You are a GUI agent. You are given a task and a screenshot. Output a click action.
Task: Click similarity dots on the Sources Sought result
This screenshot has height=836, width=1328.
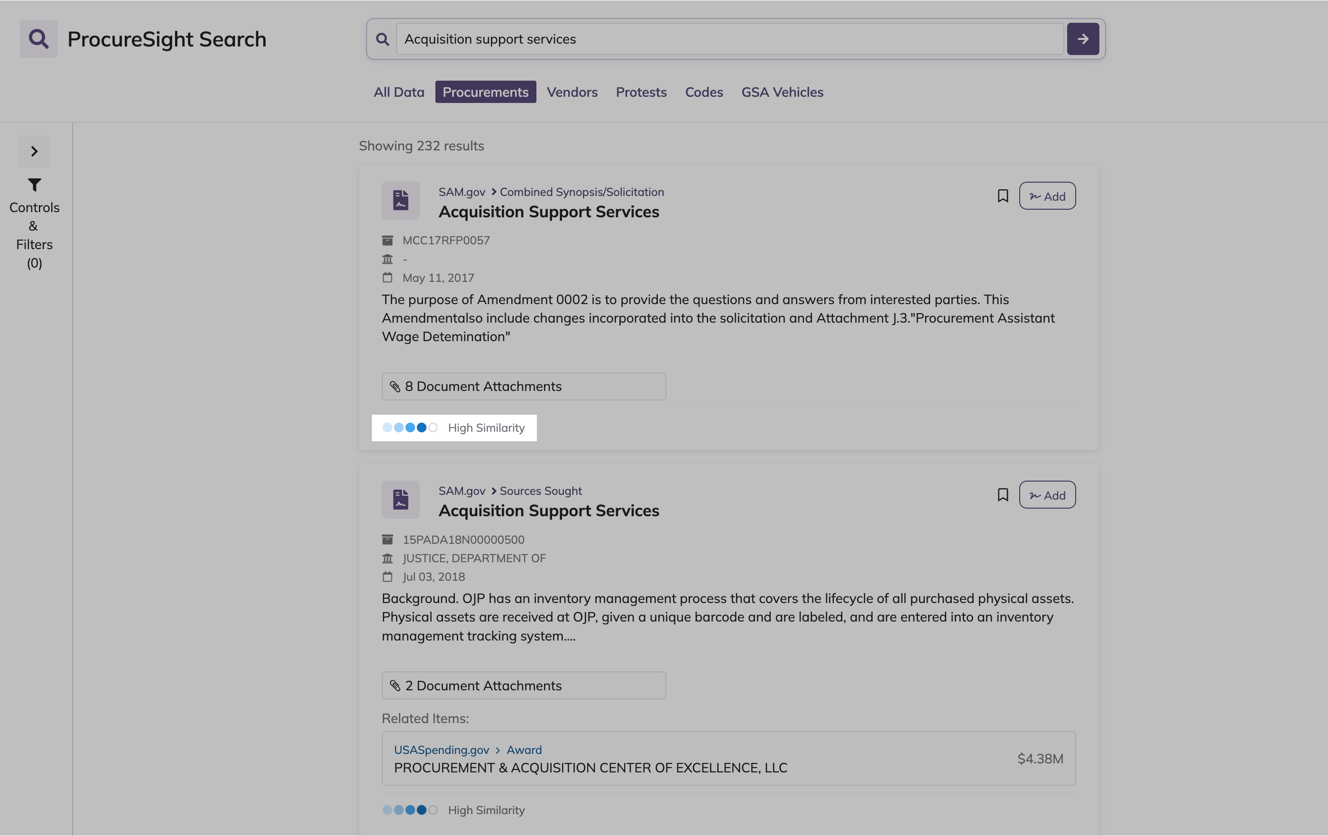[x=410, y=810]
